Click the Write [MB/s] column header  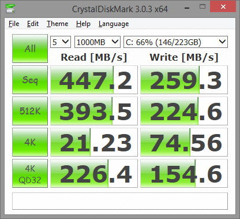[184, 58]
